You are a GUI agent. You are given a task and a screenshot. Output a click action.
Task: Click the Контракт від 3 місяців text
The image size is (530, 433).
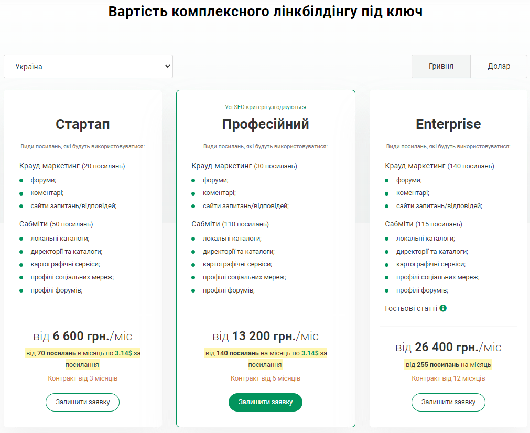click(x=83, y=378)
